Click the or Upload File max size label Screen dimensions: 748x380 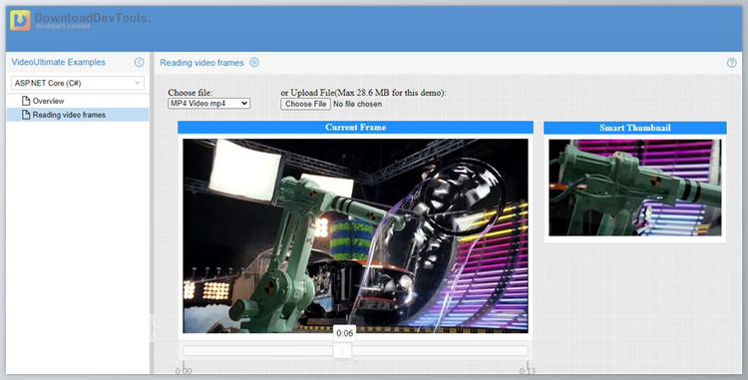click(363, 93)
